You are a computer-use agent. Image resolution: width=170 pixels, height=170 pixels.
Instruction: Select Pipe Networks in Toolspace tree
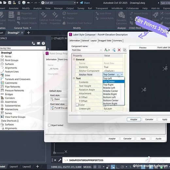click(12, 87)
